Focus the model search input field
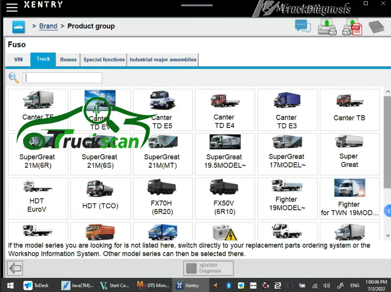 pos(63,78)
